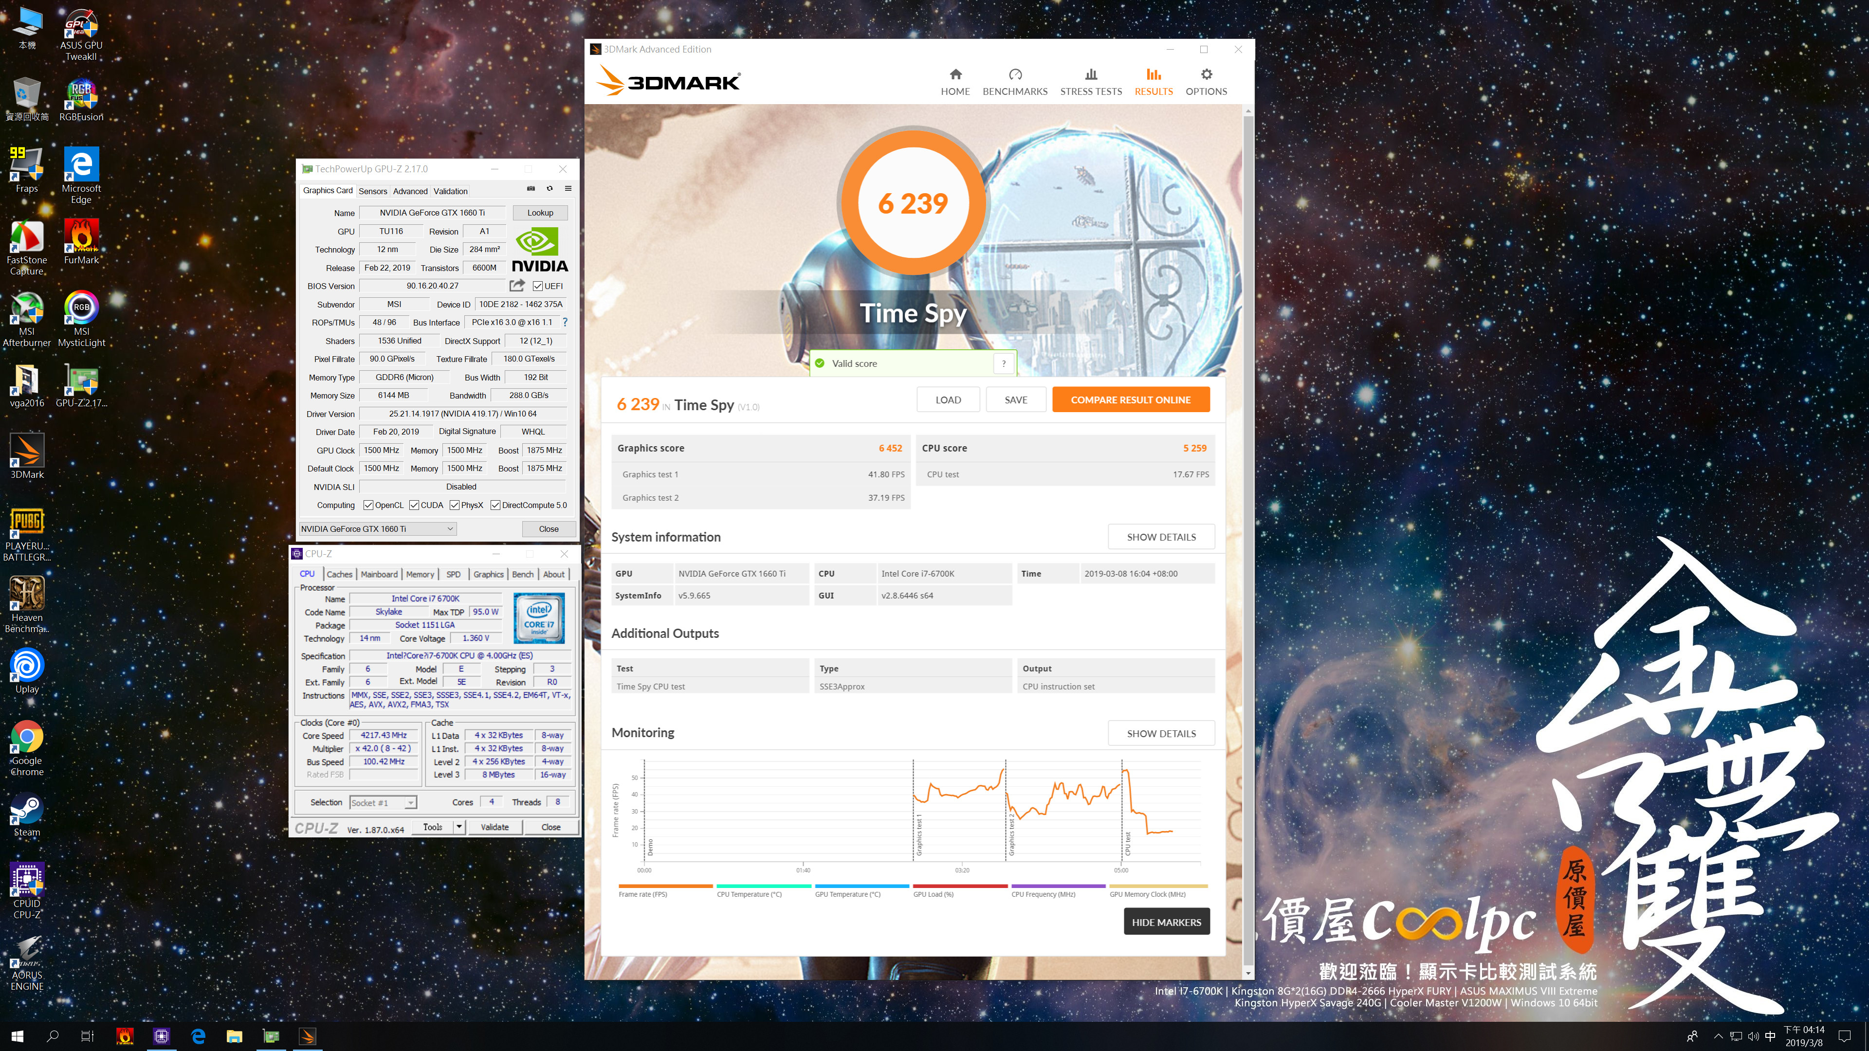1869x1051 pixels.
Task: Click COMPARE RESULT ONLINE button
Action: (1130, 399)
